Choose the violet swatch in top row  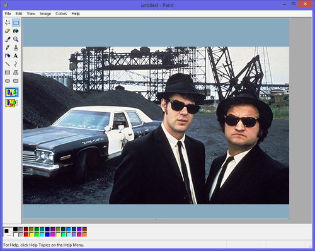(x=79, y=229)
